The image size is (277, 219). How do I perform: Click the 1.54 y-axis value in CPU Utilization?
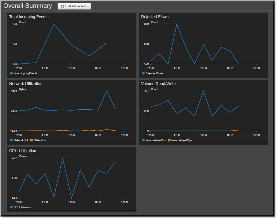point(14,198)
